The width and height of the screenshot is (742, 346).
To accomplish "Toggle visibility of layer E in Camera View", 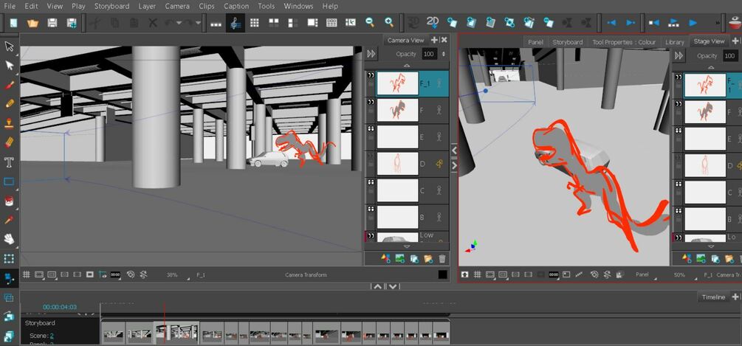I will coord(371,128).
